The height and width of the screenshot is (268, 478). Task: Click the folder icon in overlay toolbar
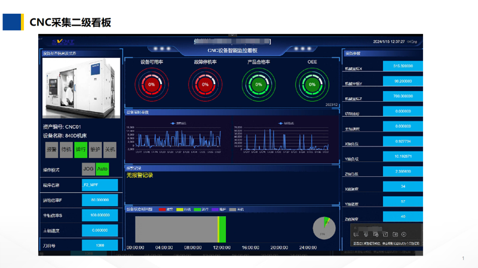click(395, 235)
